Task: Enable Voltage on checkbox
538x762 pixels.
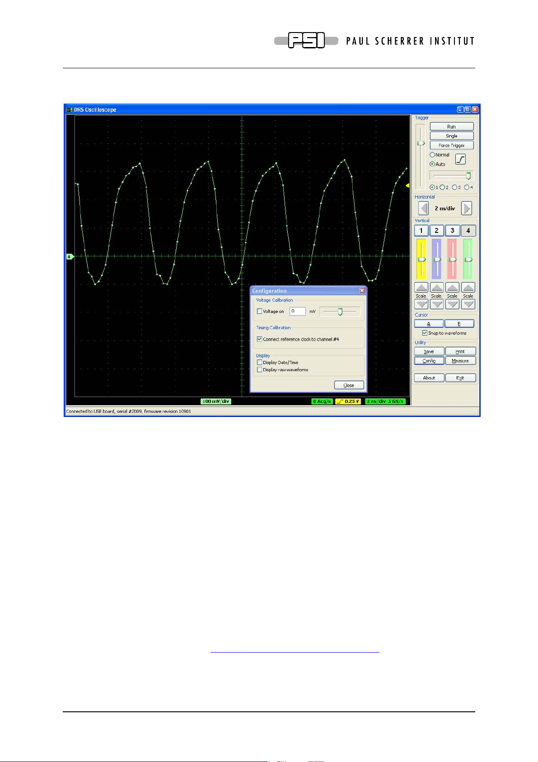Action: tap(259, 311)
